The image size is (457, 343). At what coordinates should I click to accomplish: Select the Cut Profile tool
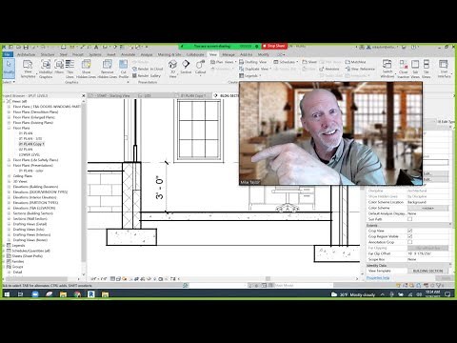tap(124, 69)
